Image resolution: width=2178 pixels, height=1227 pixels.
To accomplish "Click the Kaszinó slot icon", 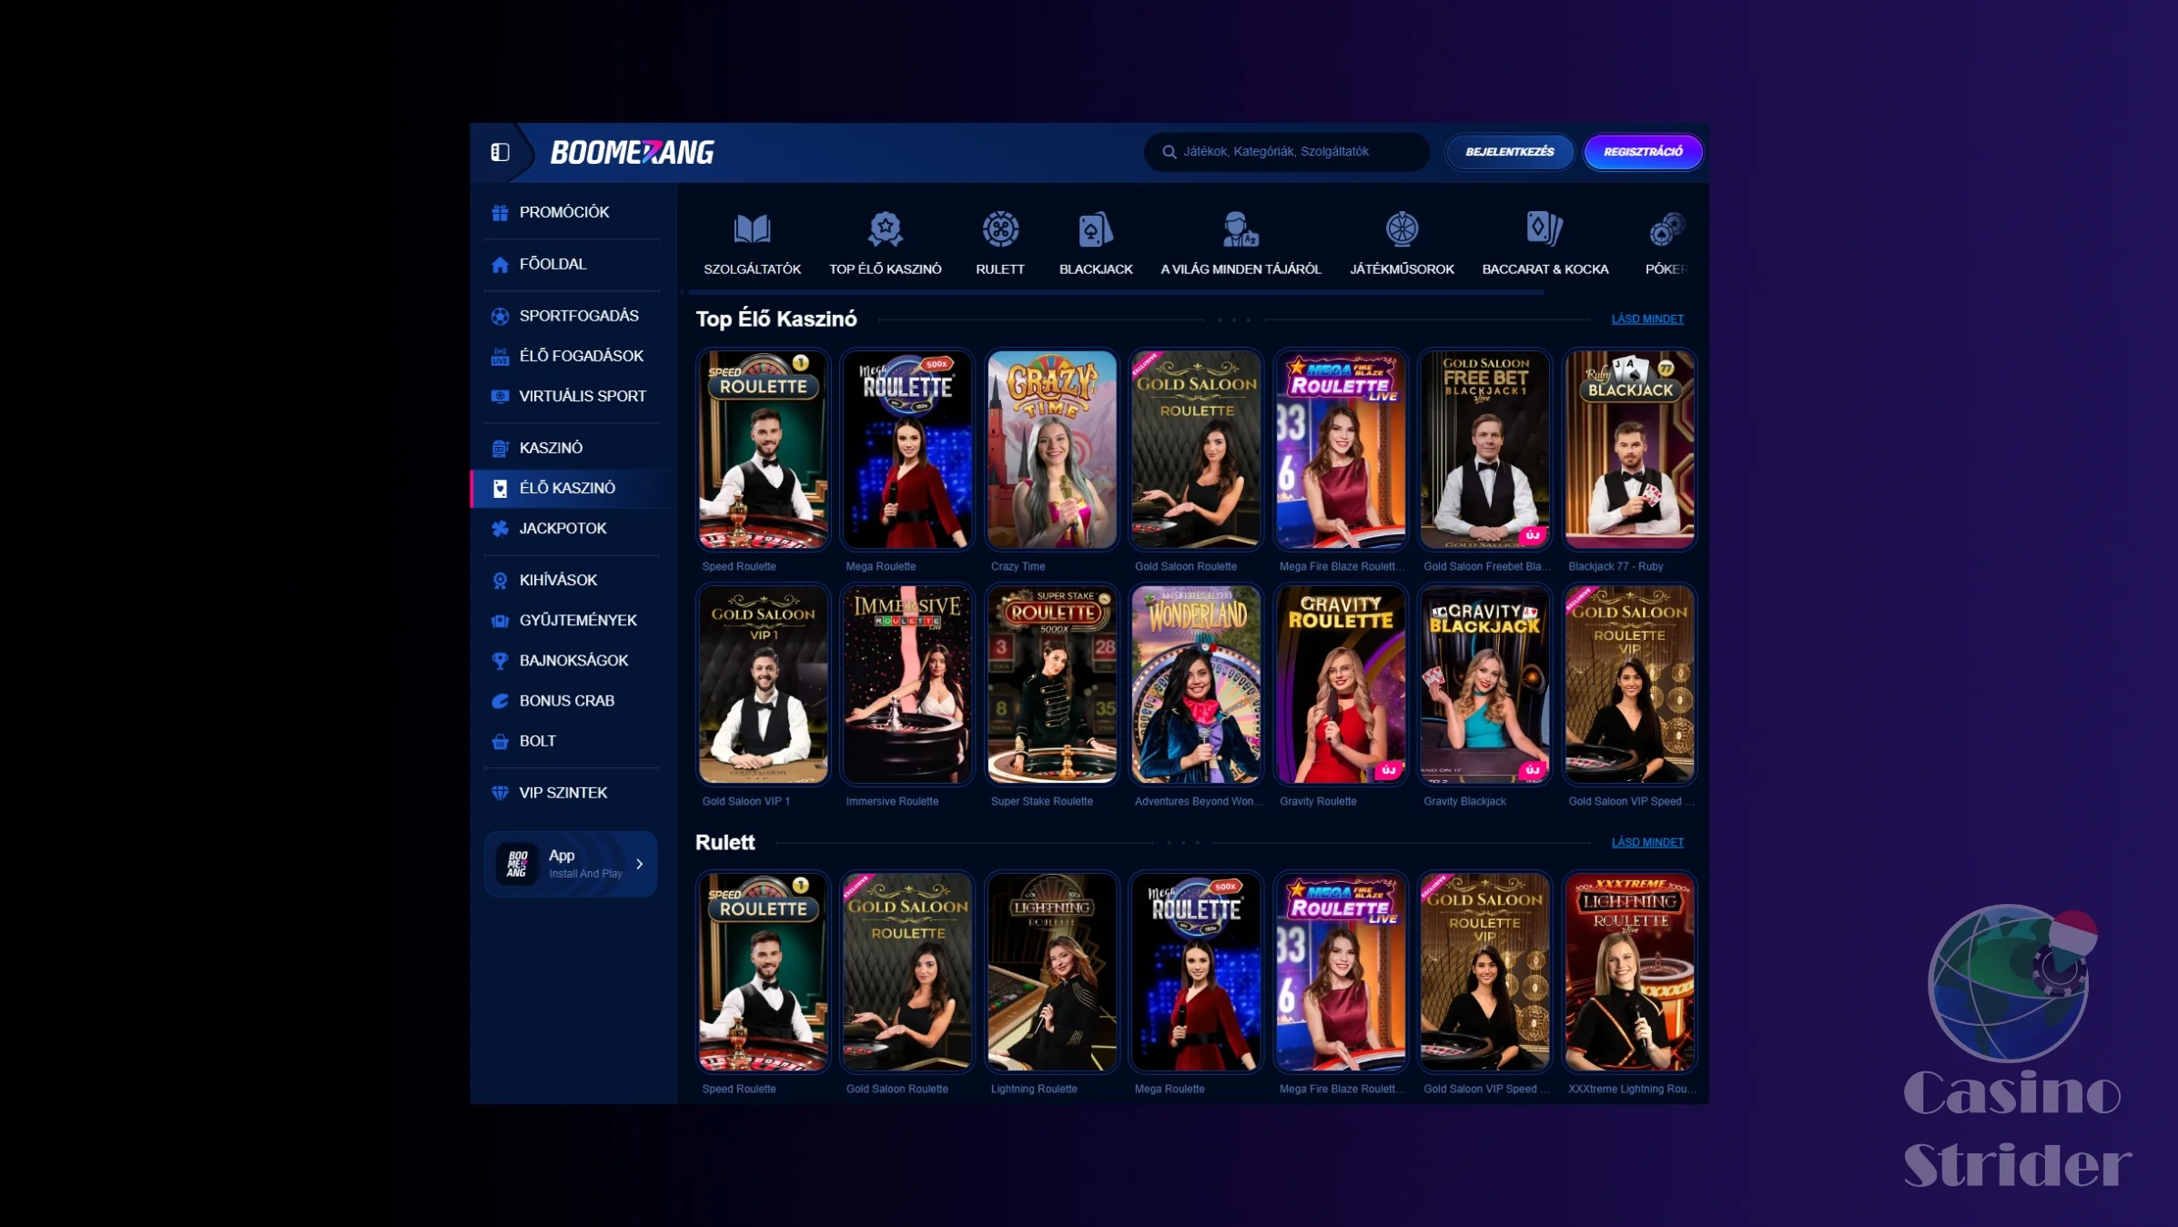I will [x=500, y=449].
